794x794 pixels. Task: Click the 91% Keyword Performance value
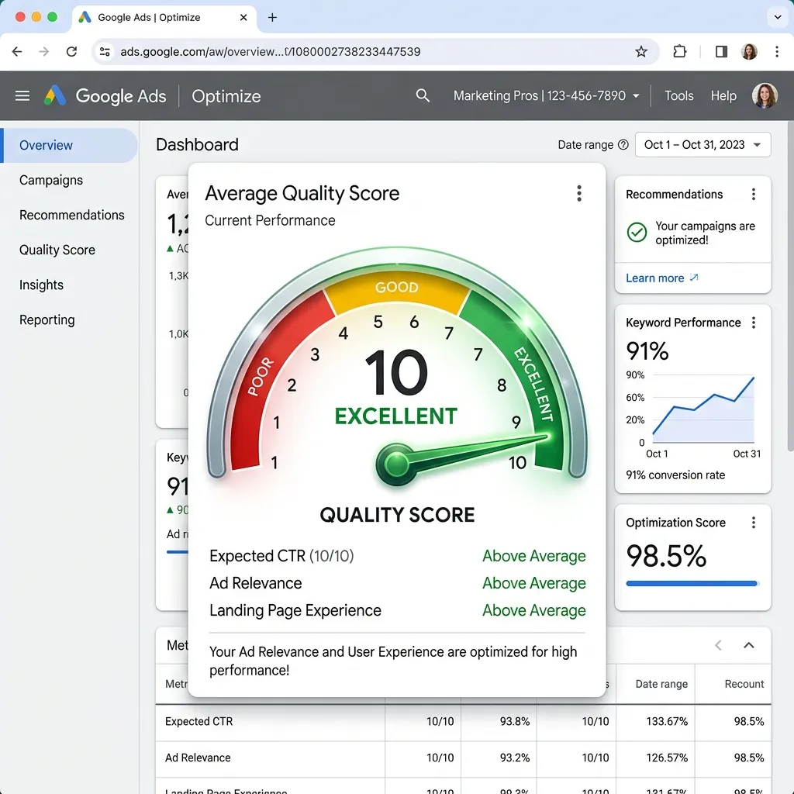pos(647,351)
